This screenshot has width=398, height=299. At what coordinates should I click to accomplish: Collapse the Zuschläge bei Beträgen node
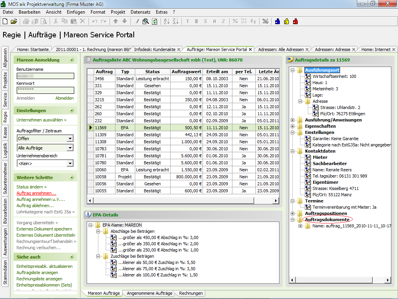point(98,256)
